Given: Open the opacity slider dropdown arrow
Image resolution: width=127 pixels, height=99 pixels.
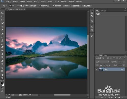Looking at the screenshot, I should [124, 62].
